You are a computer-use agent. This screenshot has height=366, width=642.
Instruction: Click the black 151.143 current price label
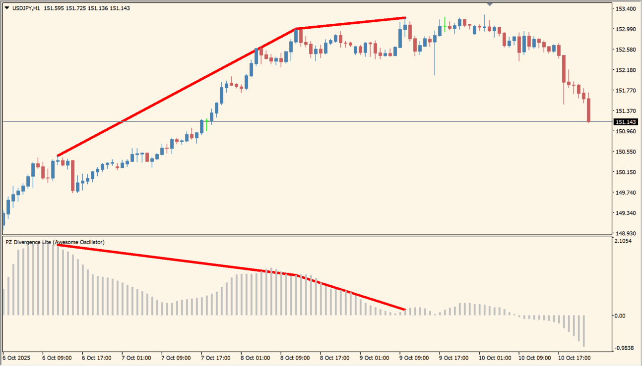tap(626, 122)
